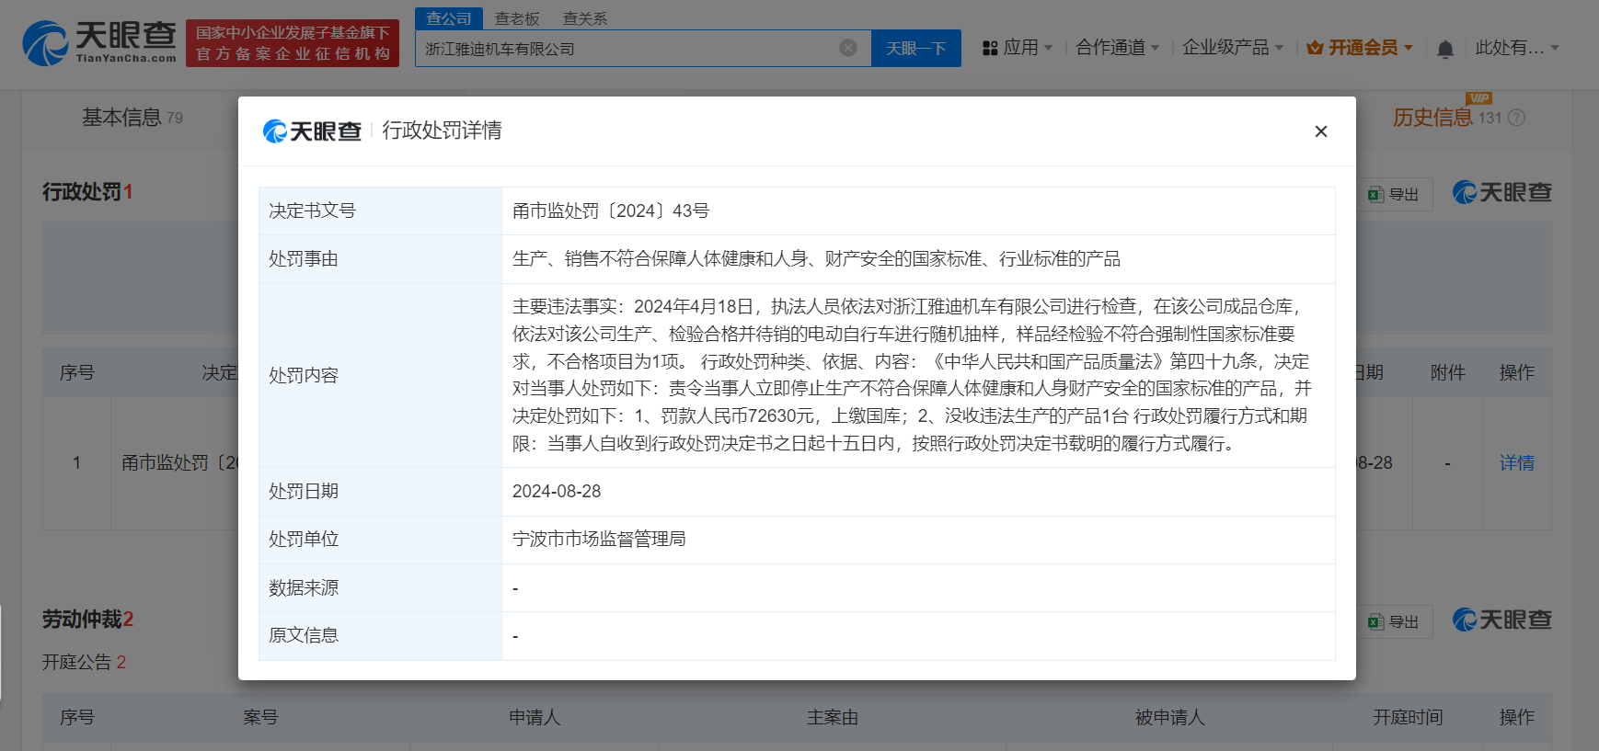
Task: Click the Tianyancha logo in header
Action: click(x=99, y=43)
